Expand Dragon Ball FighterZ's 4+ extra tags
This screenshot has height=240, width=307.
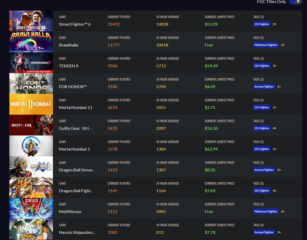pyautogui.click(x=275, y=190)
